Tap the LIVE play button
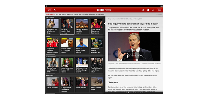The width and height of the screenshot is (208, 99). click(x=49, y=10)
